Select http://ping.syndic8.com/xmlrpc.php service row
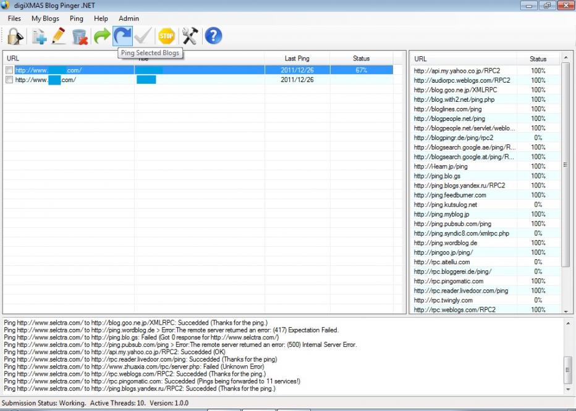The width and height of the screenshot is (576, 411). pyautogui.click(x=485, y=233)
